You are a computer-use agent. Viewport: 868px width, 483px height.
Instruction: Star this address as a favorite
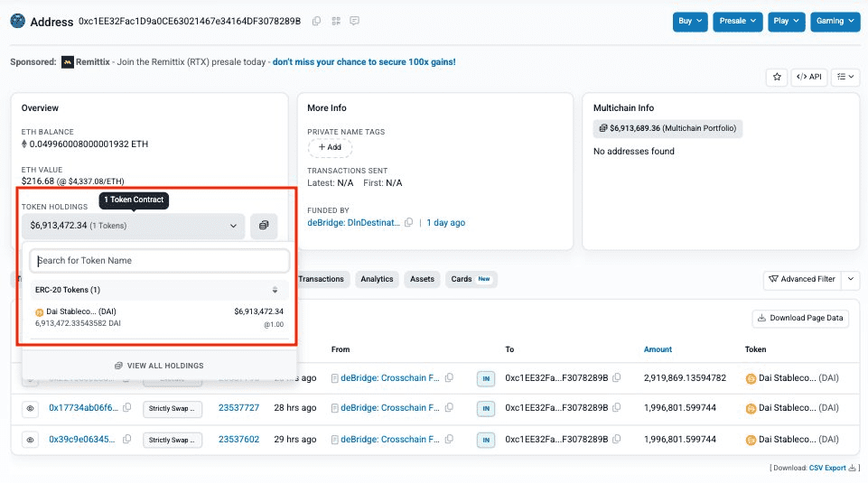click(777, 78)
